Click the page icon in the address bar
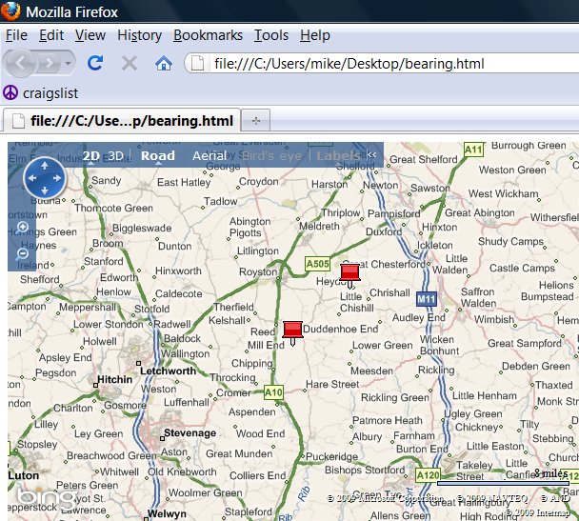The image size is (579, 521). coord(197,64)
